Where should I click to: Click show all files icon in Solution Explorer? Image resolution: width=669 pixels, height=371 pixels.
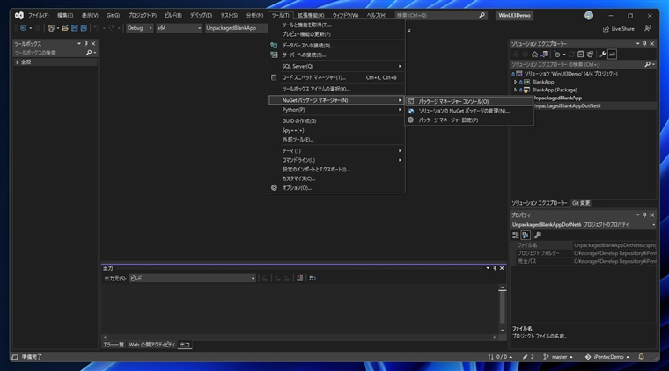click(x=590, y=55)
